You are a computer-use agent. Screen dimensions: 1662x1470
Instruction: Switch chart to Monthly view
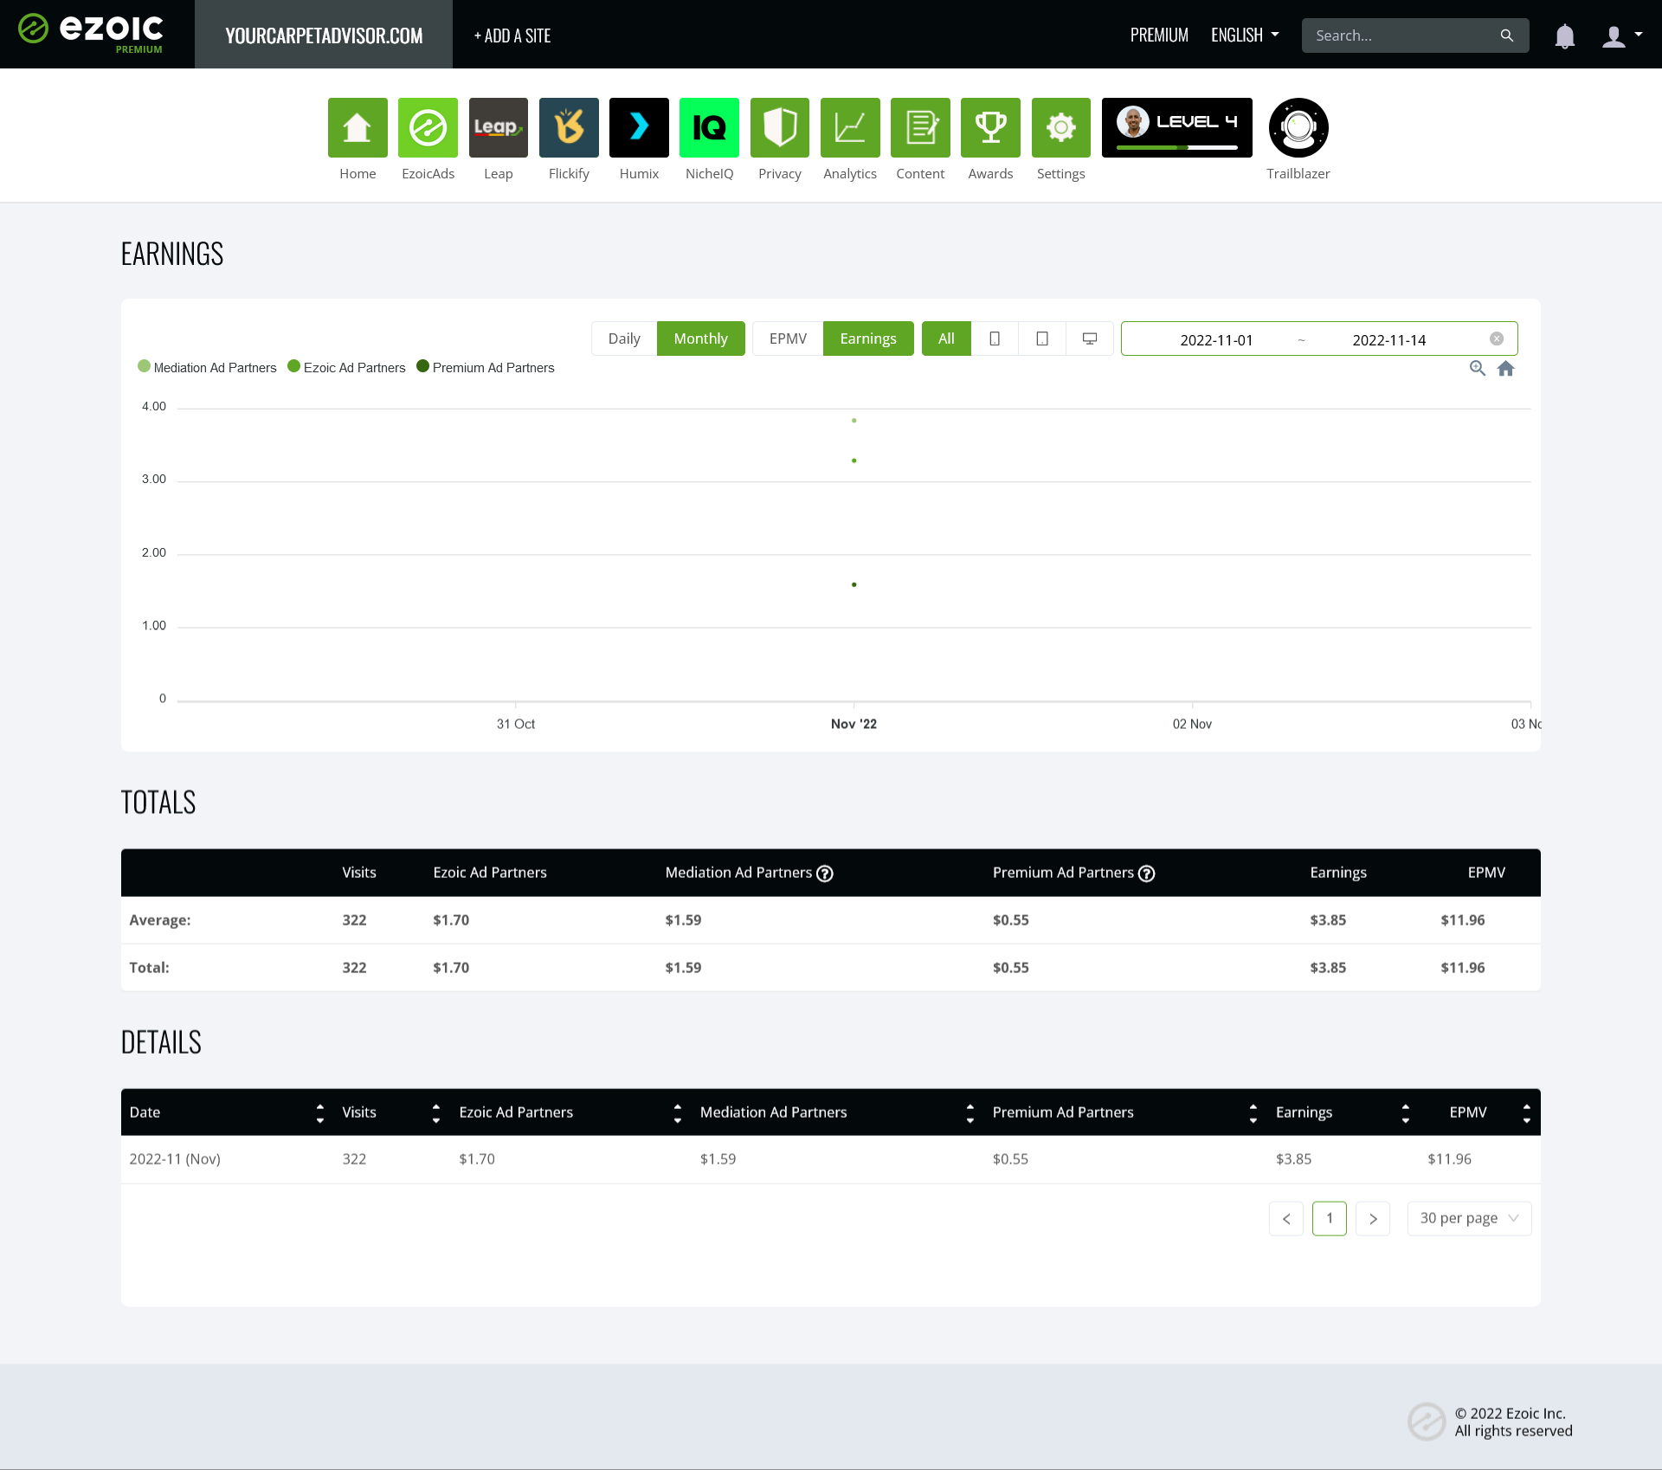pyautogui.click(x=700, y=338)
